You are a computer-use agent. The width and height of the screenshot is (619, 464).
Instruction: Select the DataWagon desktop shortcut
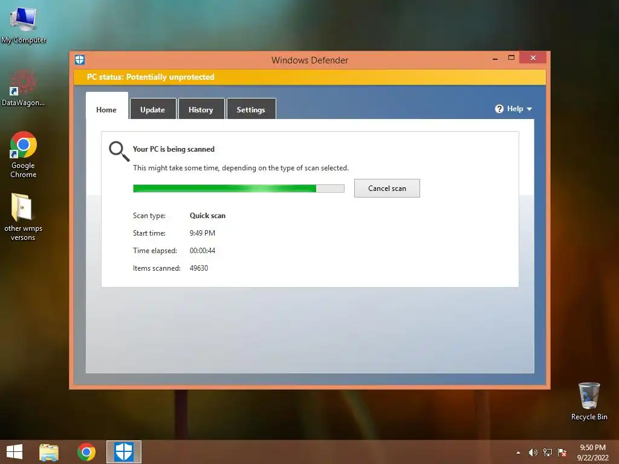(23, 88)
